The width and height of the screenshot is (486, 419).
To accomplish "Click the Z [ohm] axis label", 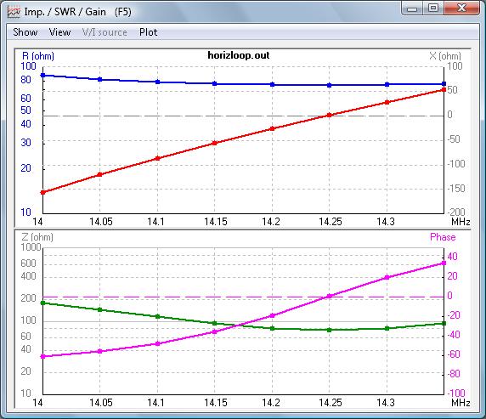I will pos(37,237).
